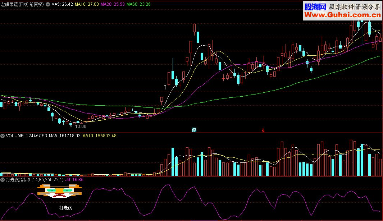This screenshot has height=221, width=383.
Task: Click the MA5: 26.42 label
Action: (x=62, y=4)
